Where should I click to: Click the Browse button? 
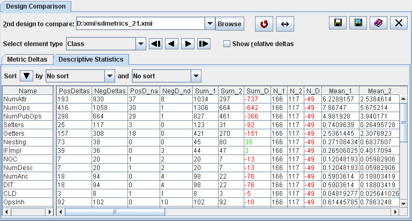(x=229, y=24)
